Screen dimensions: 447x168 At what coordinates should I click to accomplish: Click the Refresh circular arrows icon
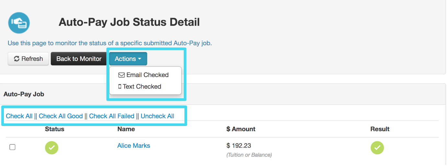pos(17,59)
